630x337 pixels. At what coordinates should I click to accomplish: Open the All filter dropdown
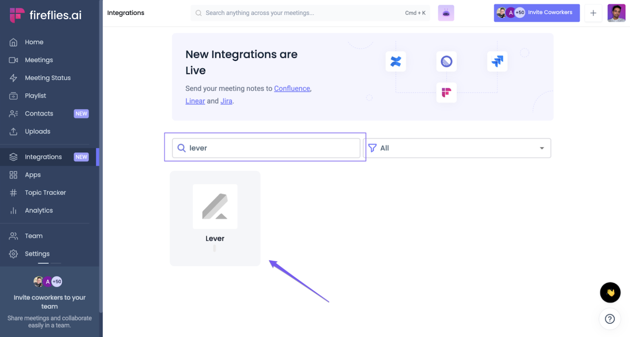(457, 148)
